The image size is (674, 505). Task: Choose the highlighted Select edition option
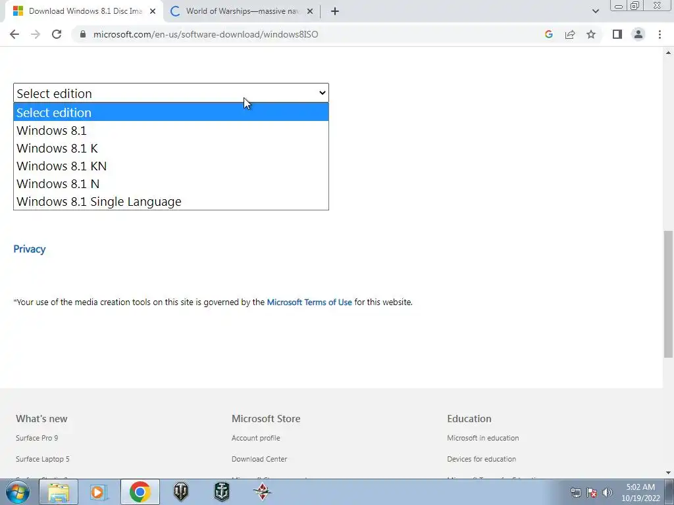click(x=171, y=112)
